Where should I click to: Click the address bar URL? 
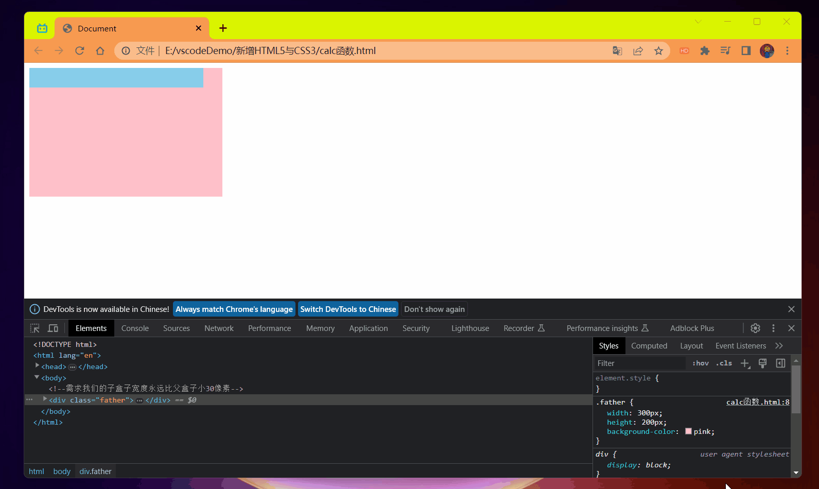[x=270, y=50]
